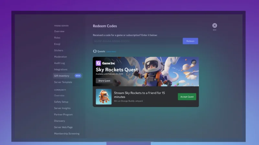Close settings with the ESC X button
The image size is (259, 145).
click(x=215, y=25)
